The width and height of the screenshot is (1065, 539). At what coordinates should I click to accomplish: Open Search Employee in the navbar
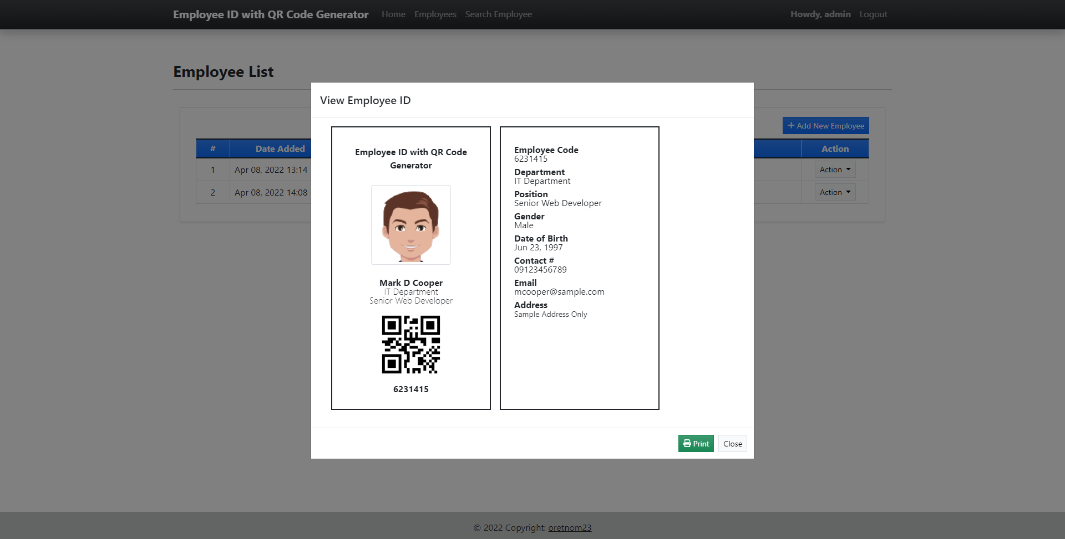(499, 14)
